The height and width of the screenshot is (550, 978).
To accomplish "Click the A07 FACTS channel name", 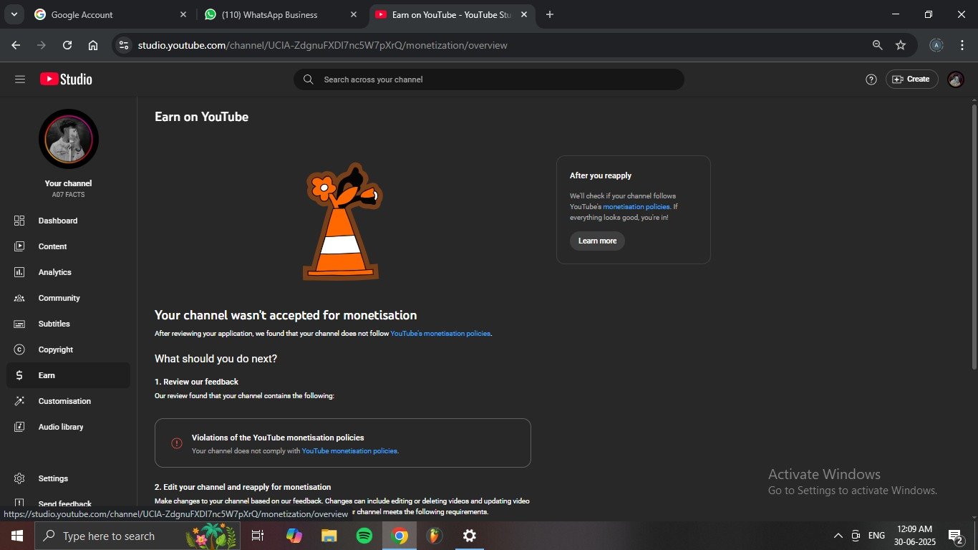I will [69, 195].
